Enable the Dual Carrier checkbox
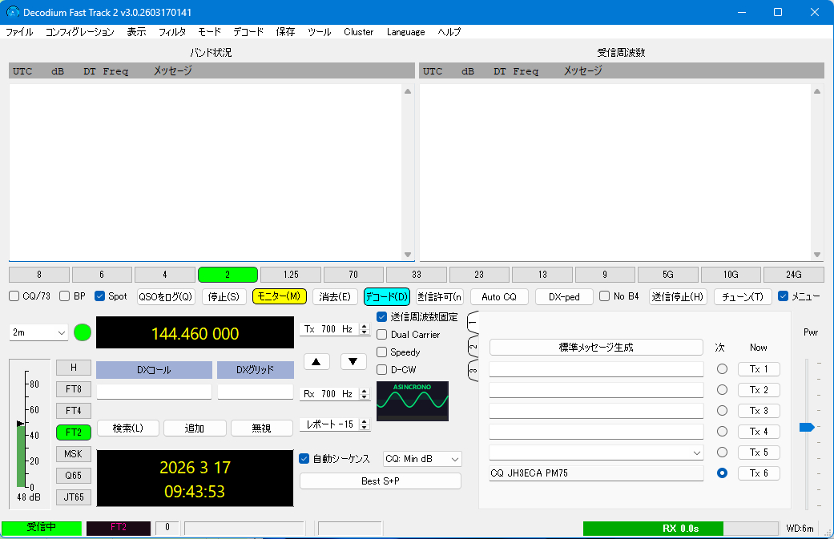Viewport: 834px width, 539px height. (x=383, y=335)
